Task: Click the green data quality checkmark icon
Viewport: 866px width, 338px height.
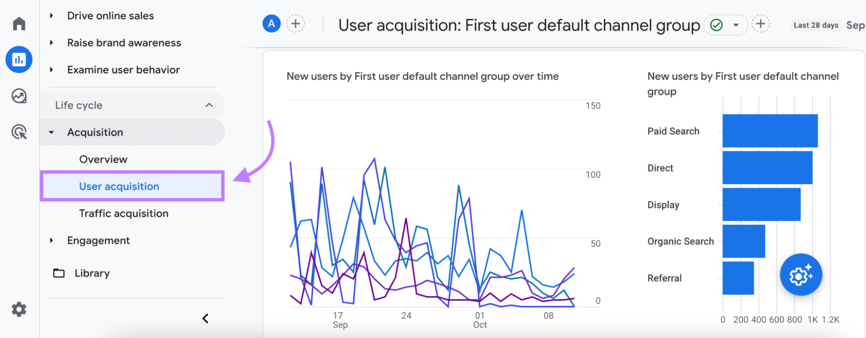Action: coord(716,25)
